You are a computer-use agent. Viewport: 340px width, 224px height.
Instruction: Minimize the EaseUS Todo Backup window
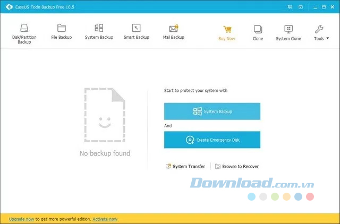tap(315, 7)
